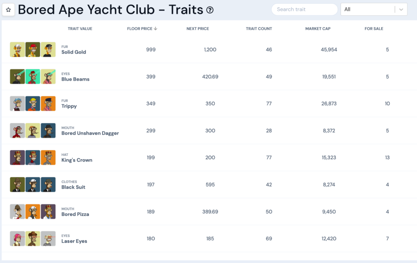The height and width of the screenshot is (263, 417).
Task: Open the Solid Gold trait
Action: tap(74, 52)
